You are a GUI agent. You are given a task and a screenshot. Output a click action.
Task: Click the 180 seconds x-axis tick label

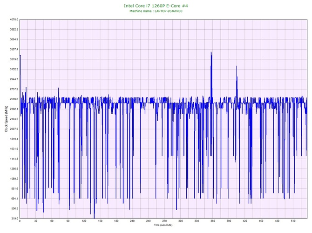116,221
